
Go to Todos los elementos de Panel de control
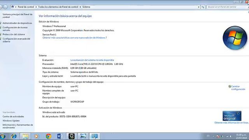click(x=58, y=7)
